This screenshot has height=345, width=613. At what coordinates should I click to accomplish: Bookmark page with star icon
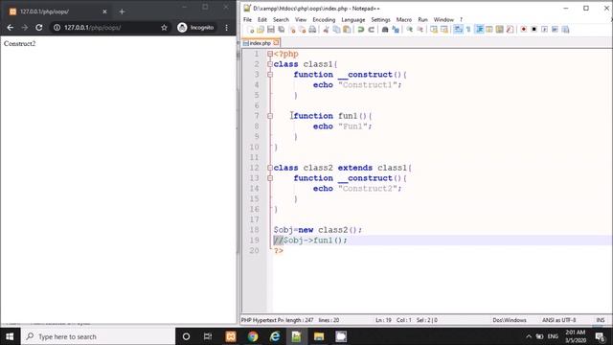[x=164, y=28]
